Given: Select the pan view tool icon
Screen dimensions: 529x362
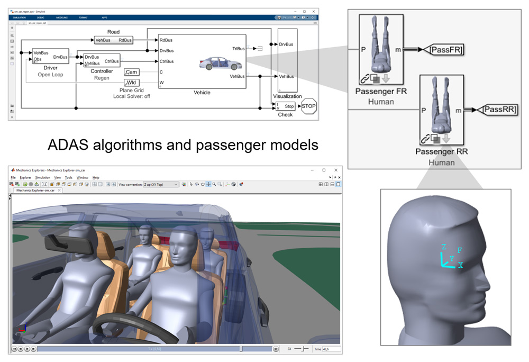Looking at the screenshot, I should pos(208,184).
